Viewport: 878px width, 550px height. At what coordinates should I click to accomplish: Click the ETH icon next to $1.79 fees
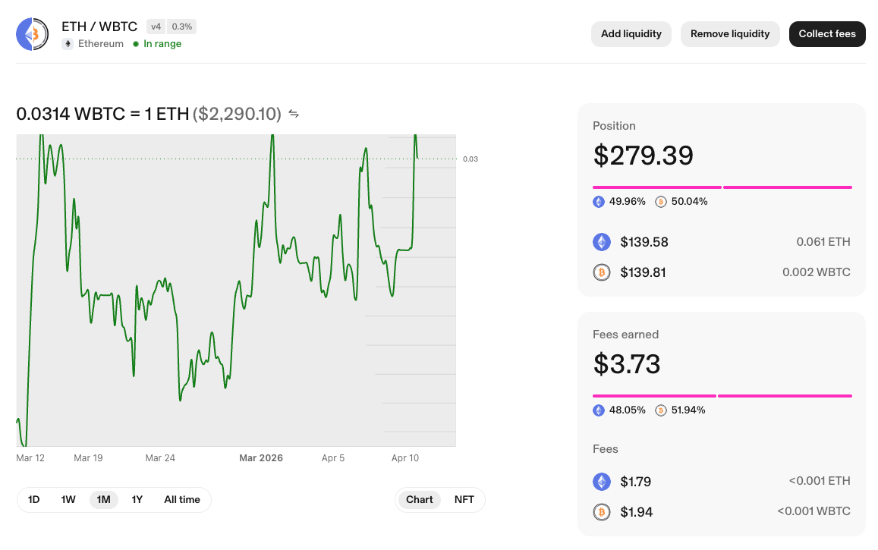tap(602, 482)
